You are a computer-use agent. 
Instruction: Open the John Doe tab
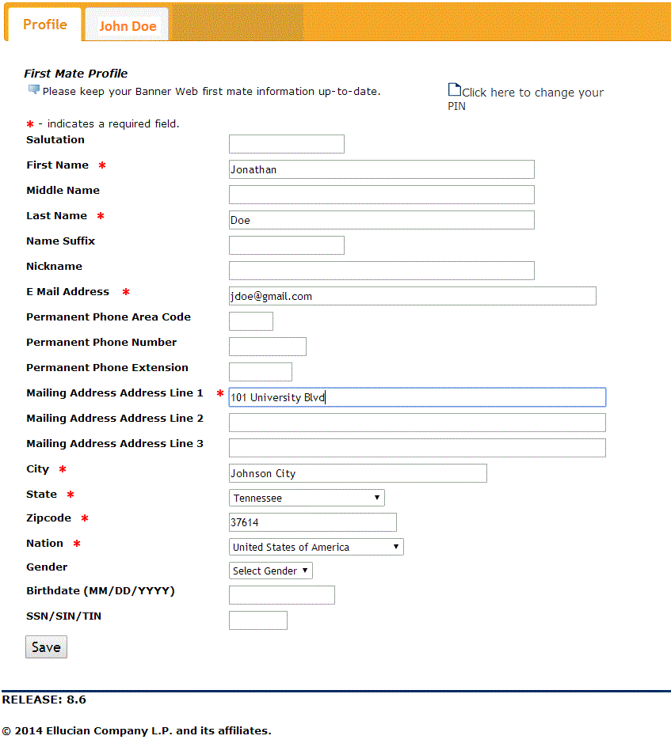128,26
